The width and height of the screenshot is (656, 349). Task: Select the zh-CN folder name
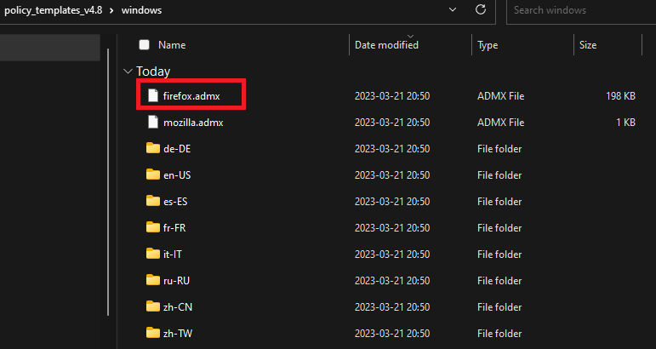click(178, 306)
